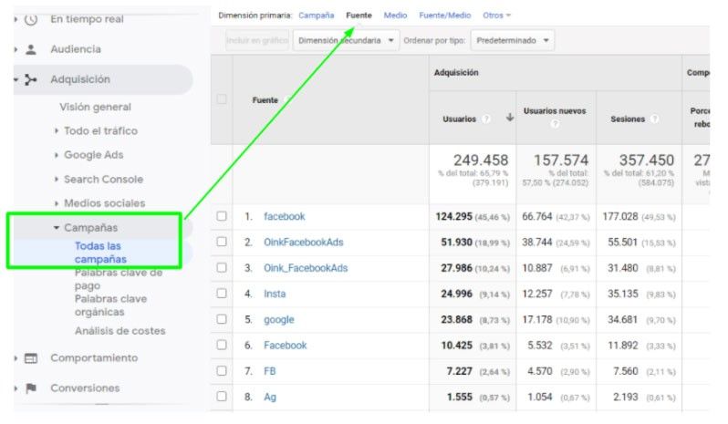
Task: Sort by Sesiones column header
Action: tap(628, 119)
